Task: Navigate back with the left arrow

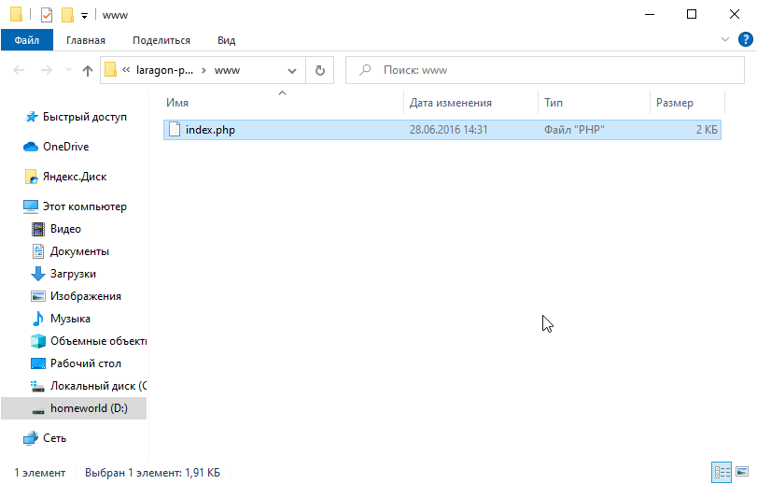Action: pos(19,70)
